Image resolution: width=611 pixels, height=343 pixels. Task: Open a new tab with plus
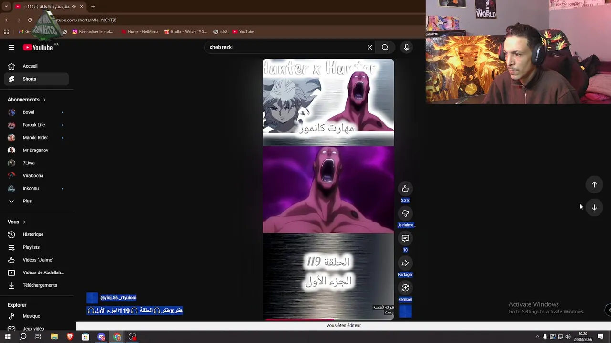93,6
